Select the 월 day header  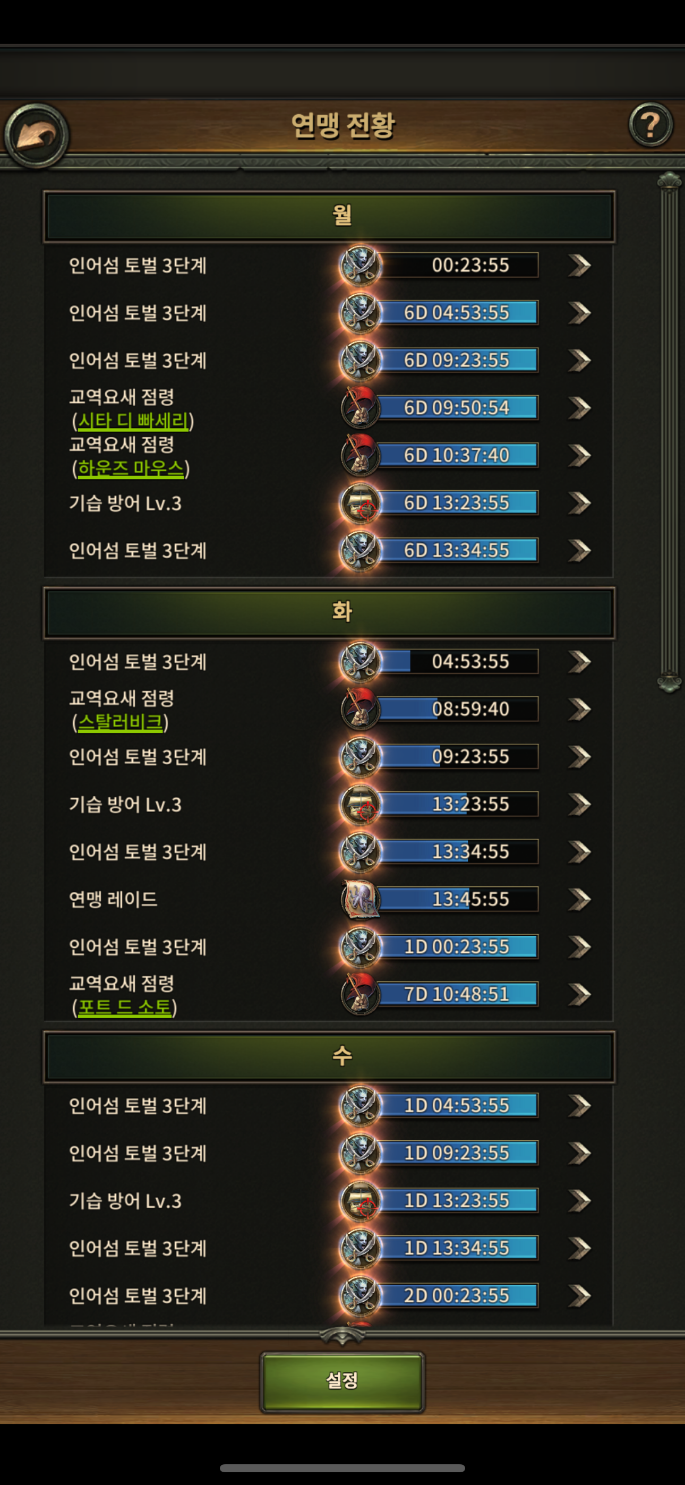[x=329, y=217]
